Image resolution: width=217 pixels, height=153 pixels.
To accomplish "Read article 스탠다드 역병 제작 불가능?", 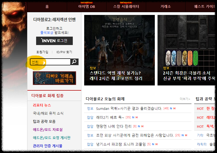I will [x=115, y=73].
